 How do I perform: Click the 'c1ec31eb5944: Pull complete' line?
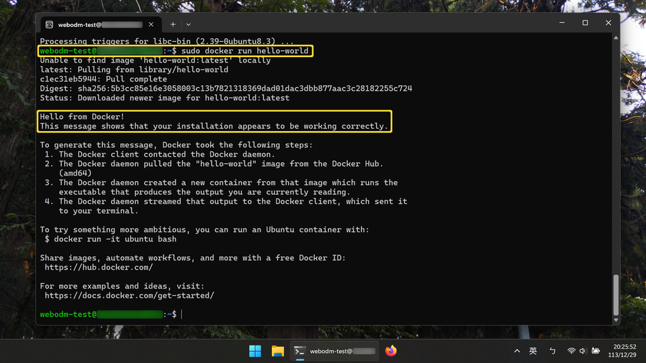pyautogui.click(x=104, y=79)
